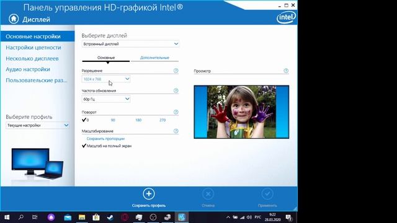
Task: Switch to the Основные tab
Action: pyautogui.click(x=106, y=58)
